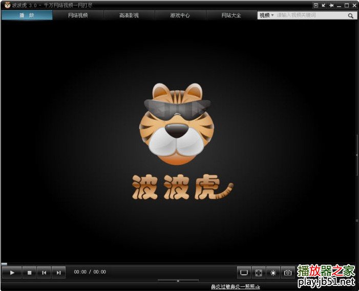Click the search magnifier icon
Screen dimensions: 359x291
click(350, 15)
